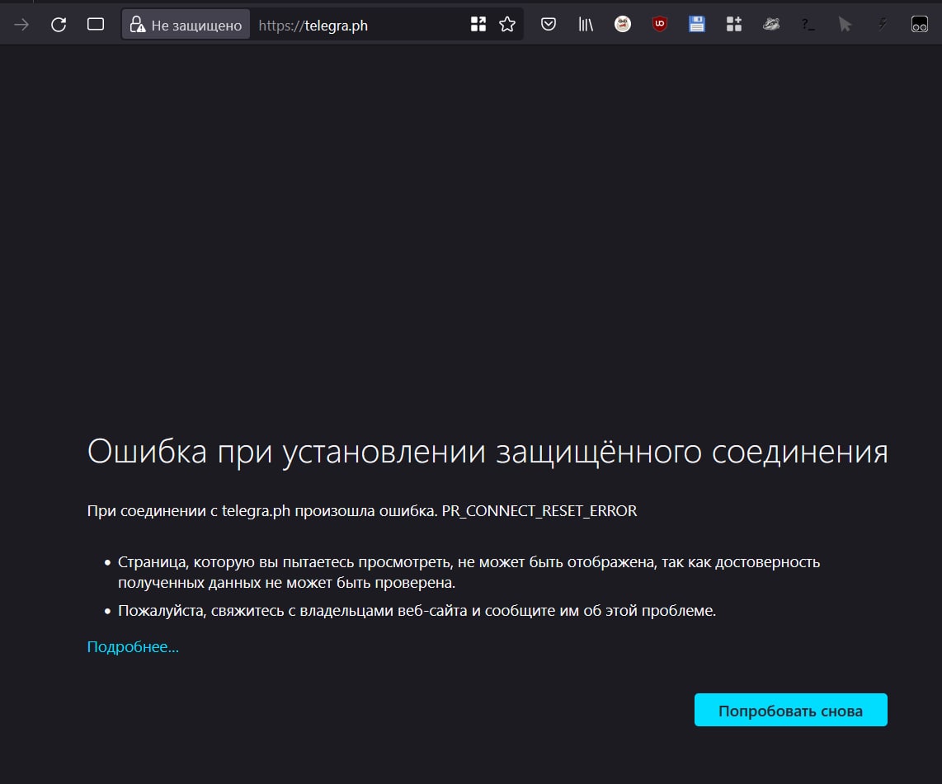Click the "Попробовать снова" button

(x=790, y=710)
